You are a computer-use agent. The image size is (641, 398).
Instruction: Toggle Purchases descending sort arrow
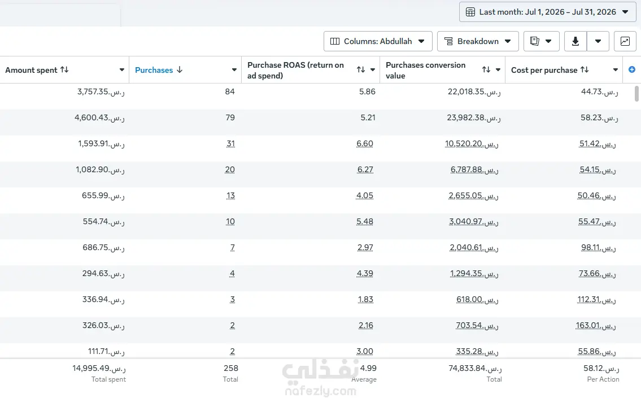(180, 70)
